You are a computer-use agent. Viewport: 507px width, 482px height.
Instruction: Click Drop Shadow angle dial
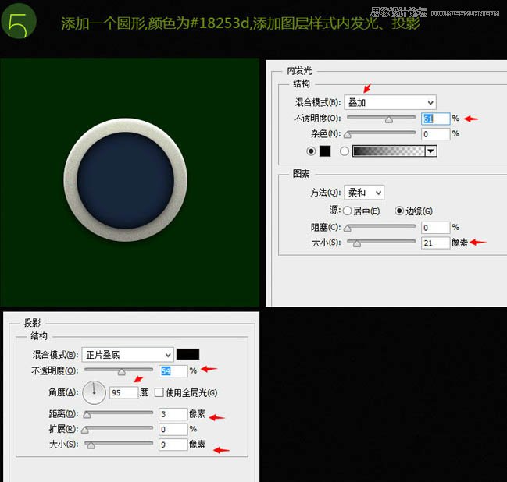pyautogui.click(x=94, y=392)
